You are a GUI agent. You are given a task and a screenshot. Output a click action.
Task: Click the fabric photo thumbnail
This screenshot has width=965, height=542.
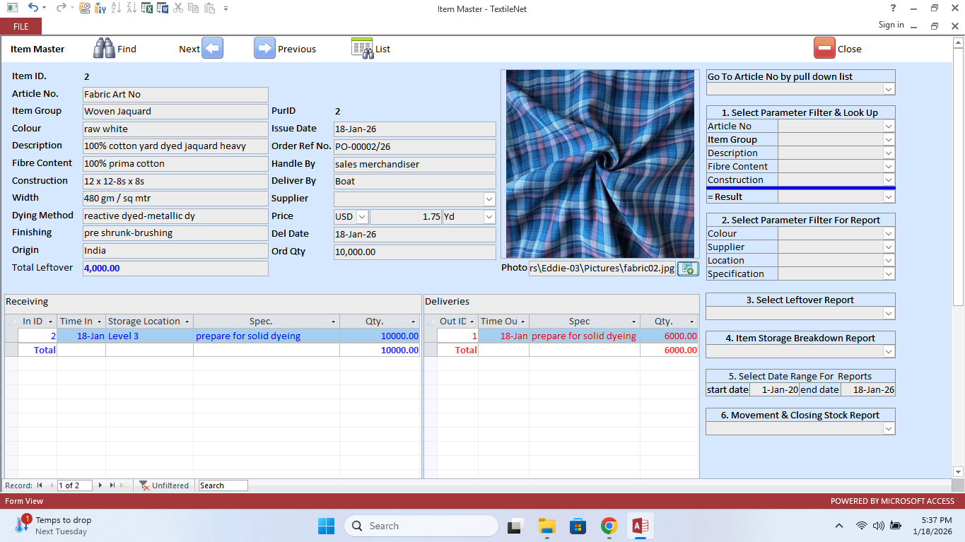point(600,164)
